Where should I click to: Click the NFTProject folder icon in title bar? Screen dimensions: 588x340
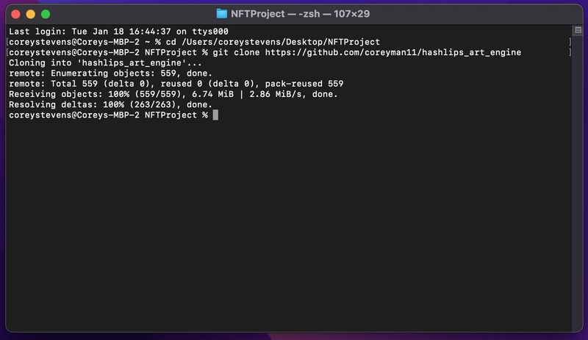click(222, 14)
